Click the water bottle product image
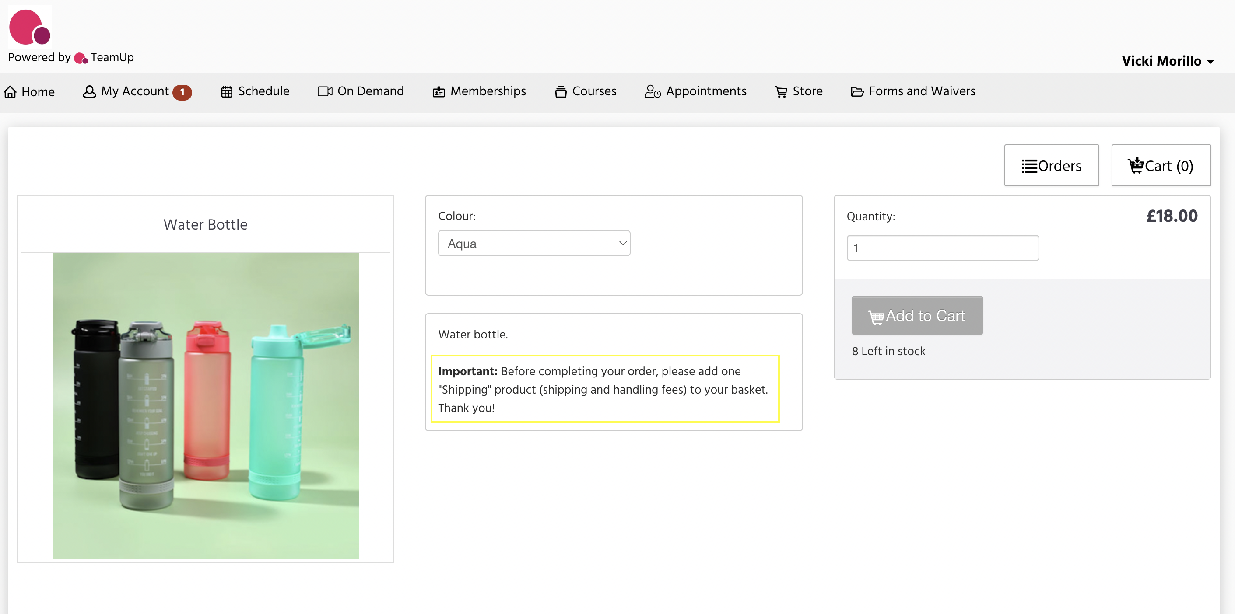Image resolution: width=1235 pixels, height=614 pixels. [205, 405]
